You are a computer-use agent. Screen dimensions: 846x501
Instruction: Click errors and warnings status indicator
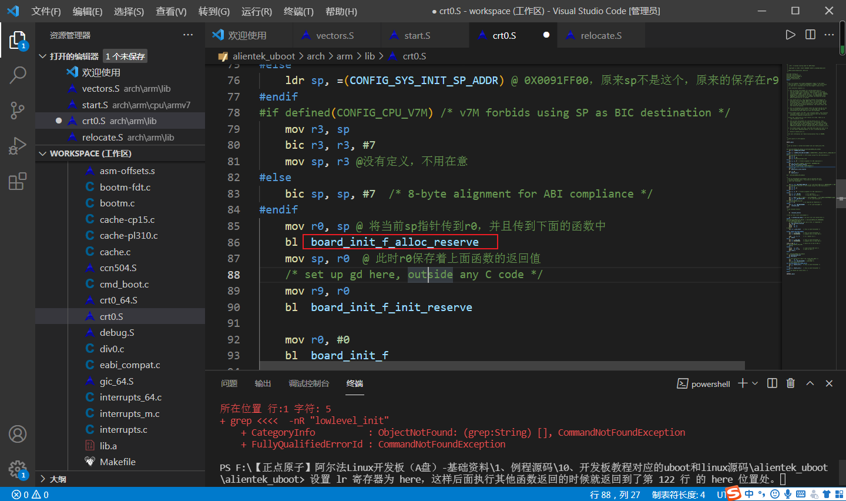coord(31,495)
